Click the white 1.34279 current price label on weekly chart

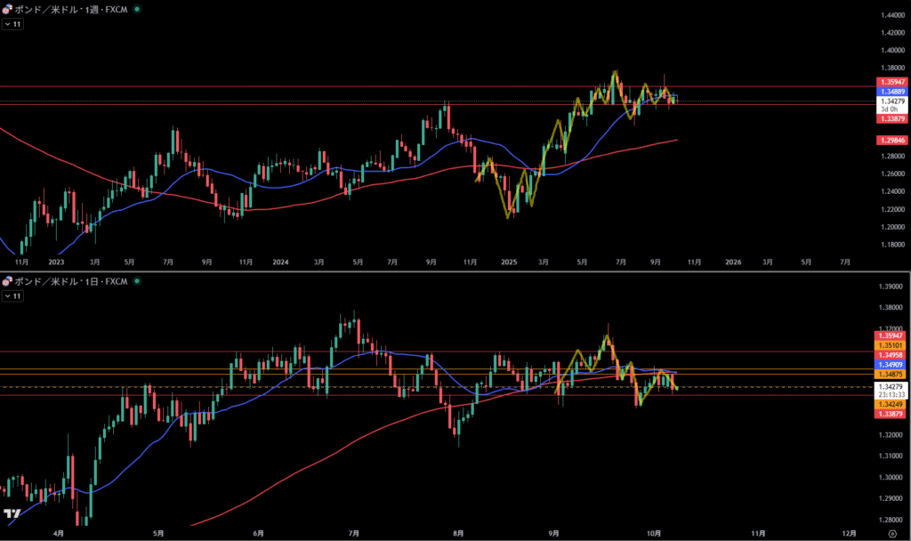[892, 101]
